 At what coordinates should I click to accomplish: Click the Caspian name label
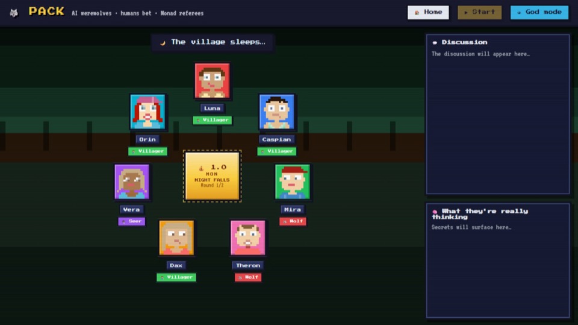tap(277, 139)
